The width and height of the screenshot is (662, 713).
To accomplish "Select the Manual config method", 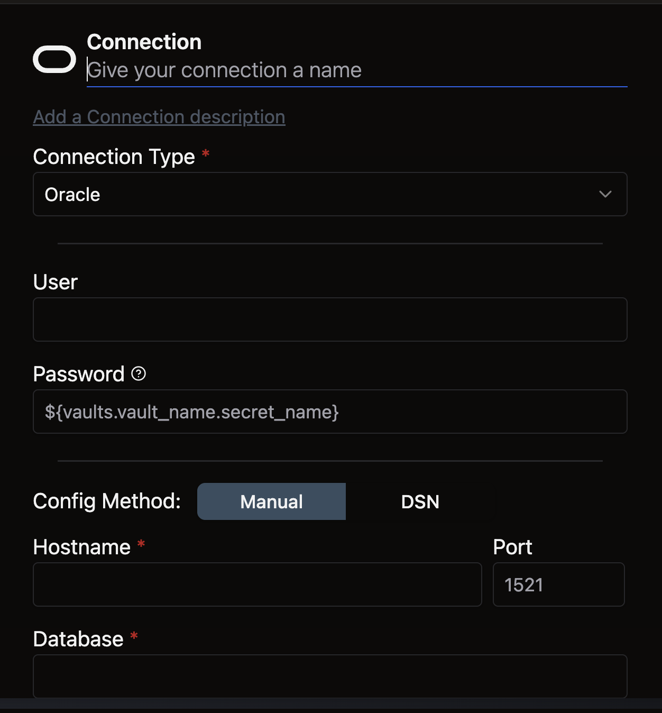I will pyautogui.click(x=271, y=501).
